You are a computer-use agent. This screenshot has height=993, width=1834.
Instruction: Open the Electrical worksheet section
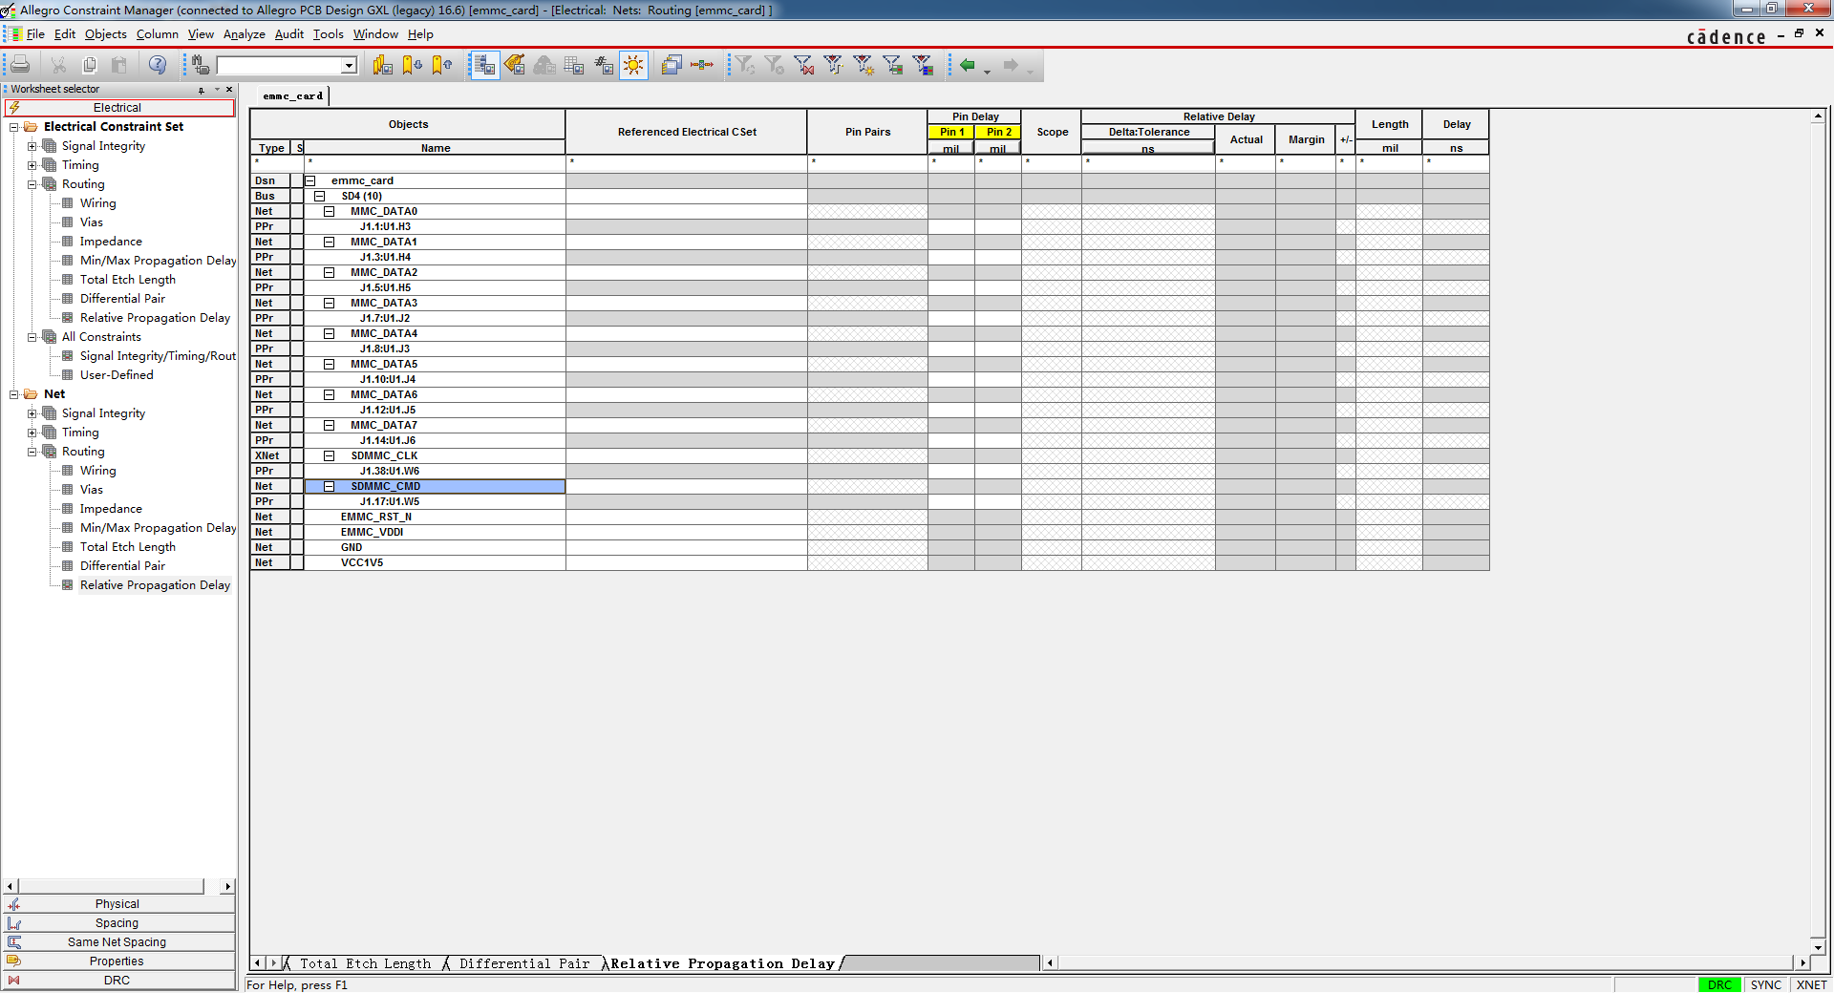118,108
